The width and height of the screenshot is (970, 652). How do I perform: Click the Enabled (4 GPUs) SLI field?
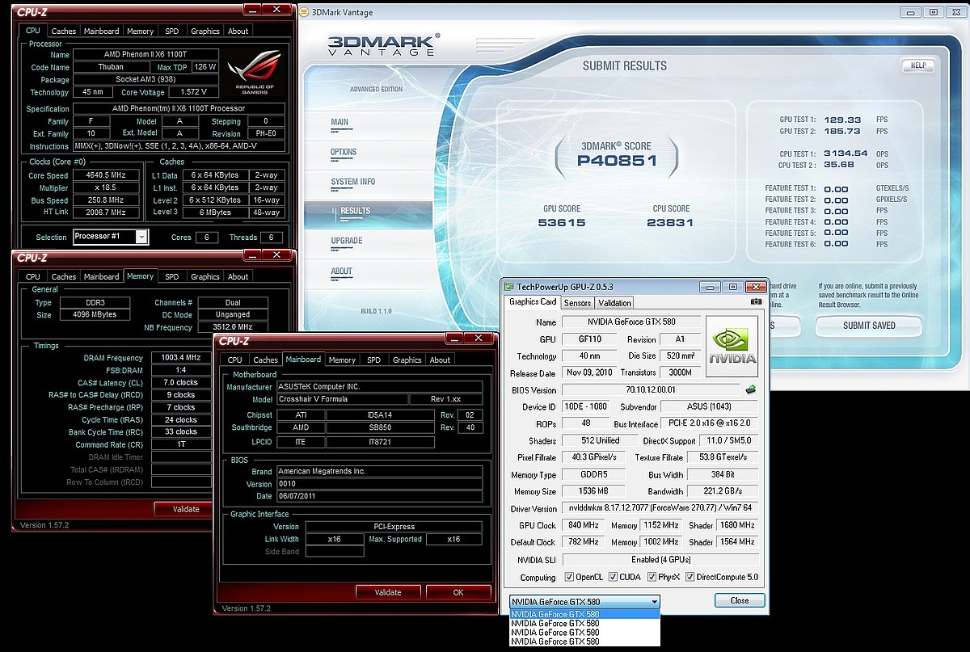click(x=659, y=559)
